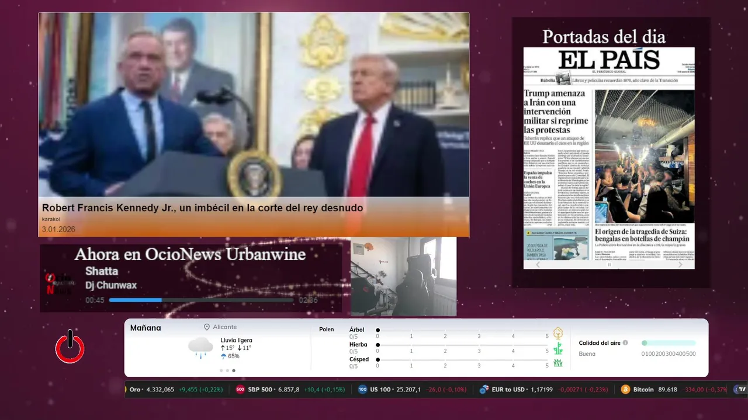Click the air quality index bar
The height and width of the screenshot is (420, 748).
(669, 343)
